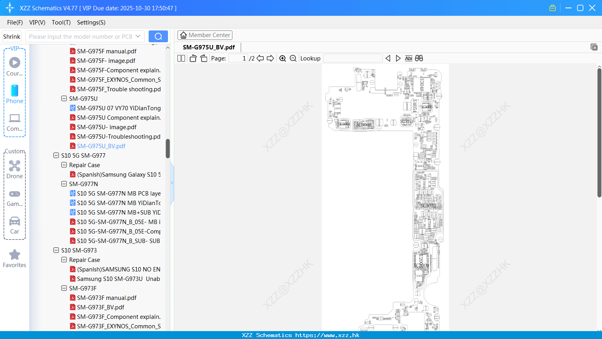Zoom out of the PDF
Screen dimensions: 602x339
[x=293, y=58]
